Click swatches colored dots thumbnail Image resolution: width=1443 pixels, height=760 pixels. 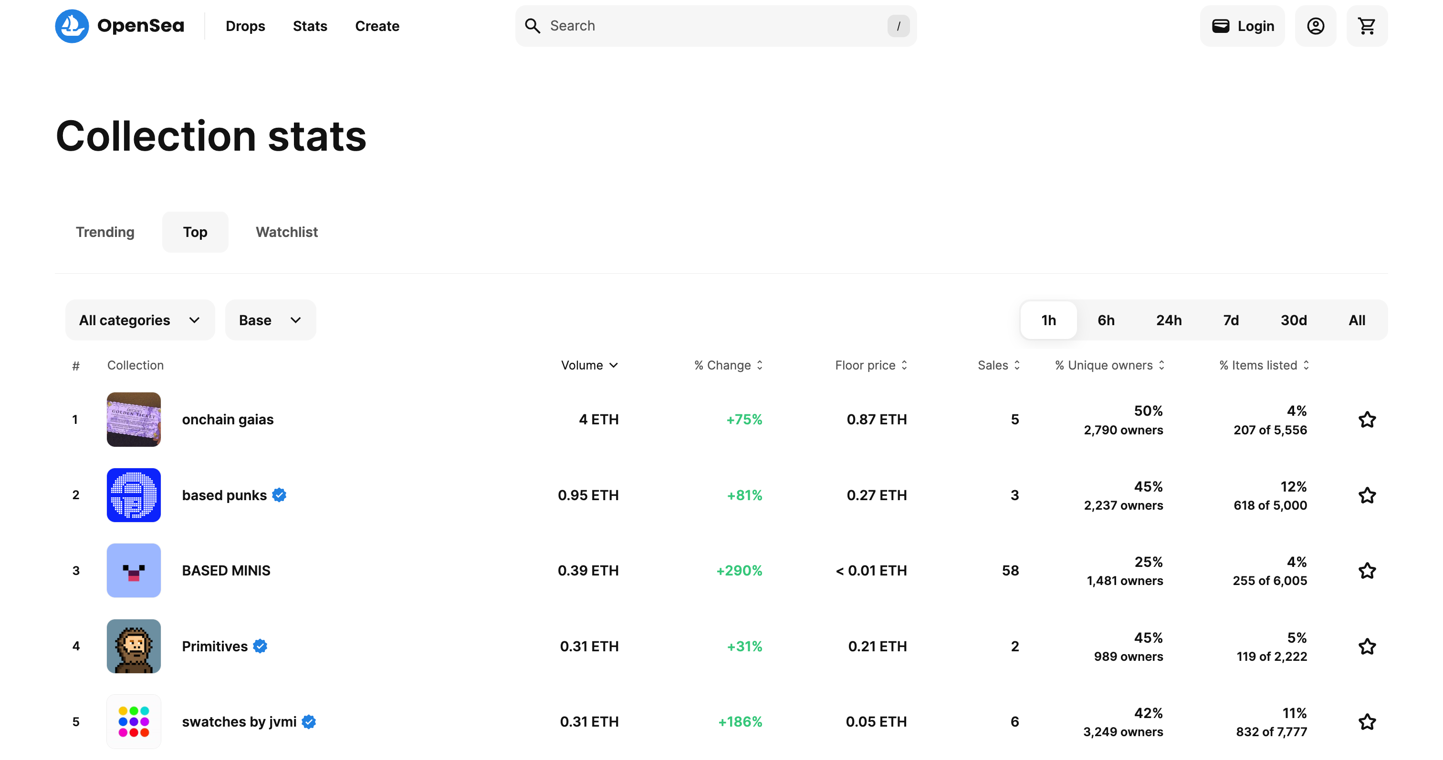point(134,722)
